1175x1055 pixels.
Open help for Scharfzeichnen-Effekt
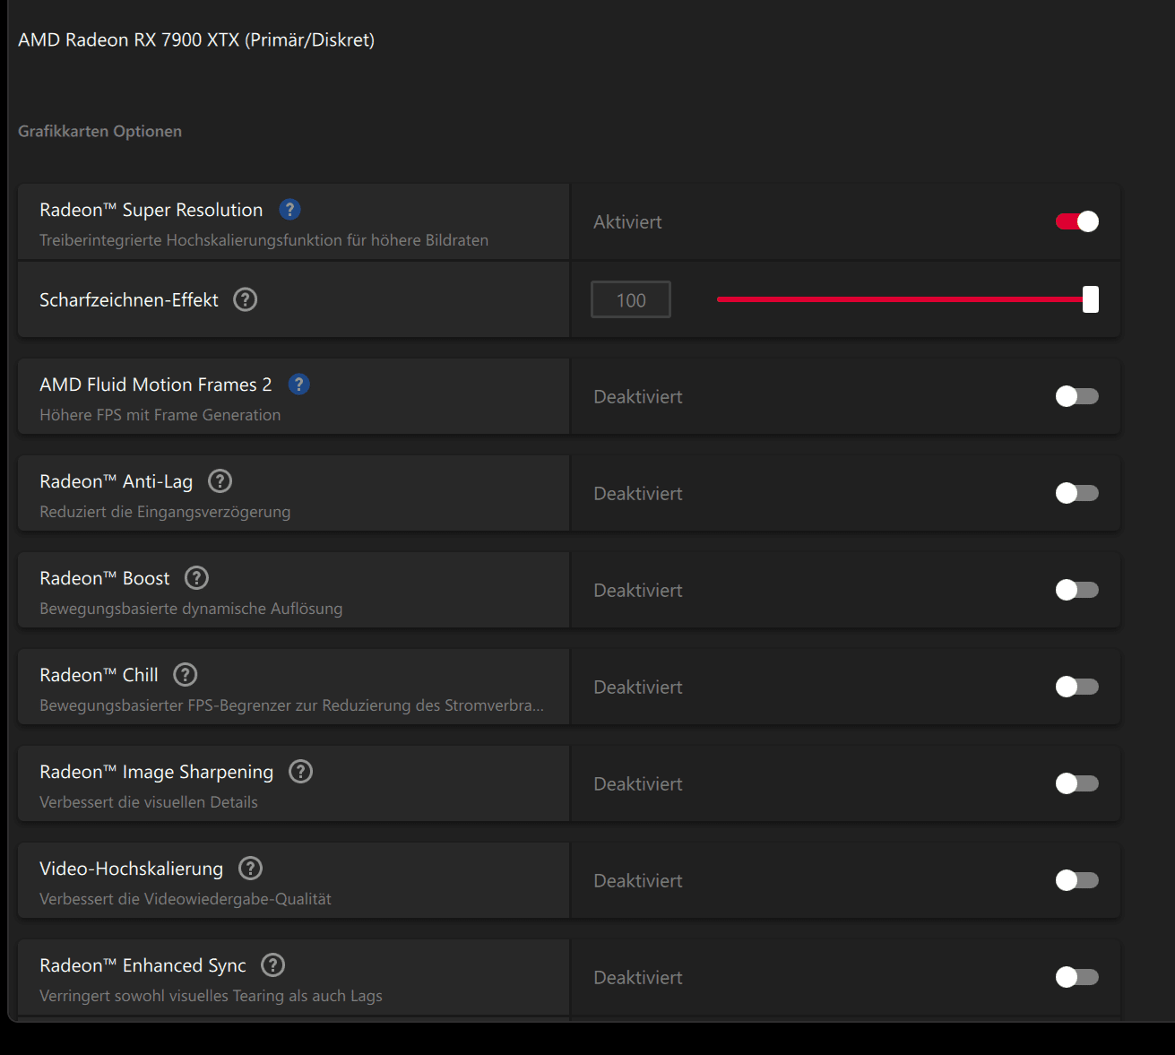point(246,299)
